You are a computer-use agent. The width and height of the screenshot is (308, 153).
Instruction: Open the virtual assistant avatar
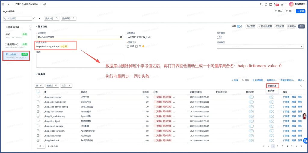pyautogui.click(x=304, y=116)
